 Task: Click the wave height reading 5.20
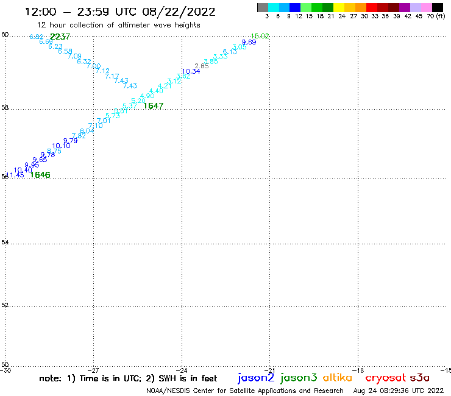[x=138, y=101]
